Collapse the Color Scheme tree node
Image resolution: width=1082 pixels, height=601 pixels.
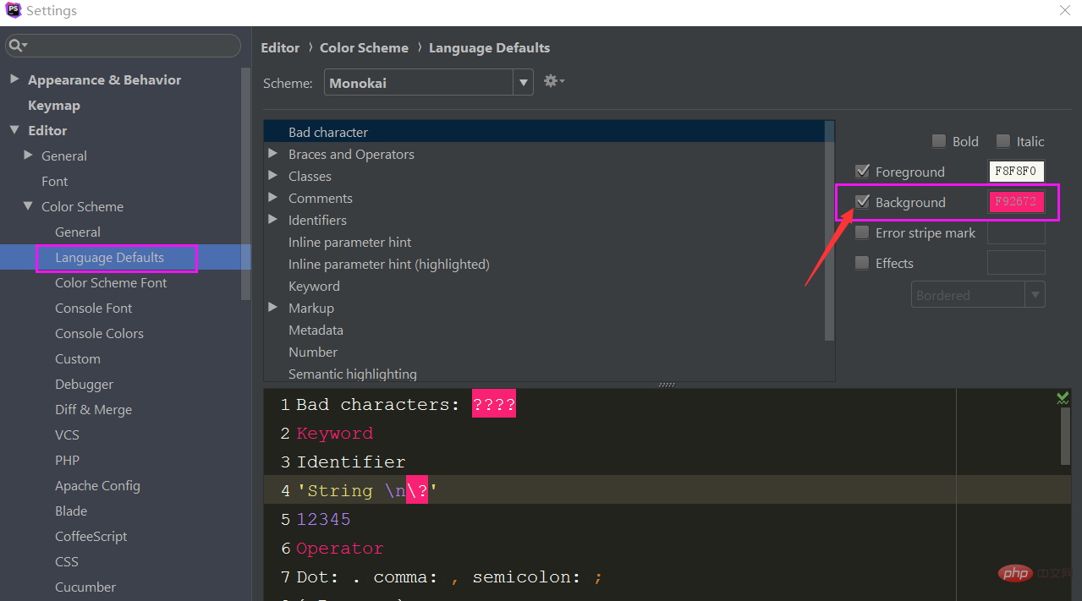(x=28, y=206)
